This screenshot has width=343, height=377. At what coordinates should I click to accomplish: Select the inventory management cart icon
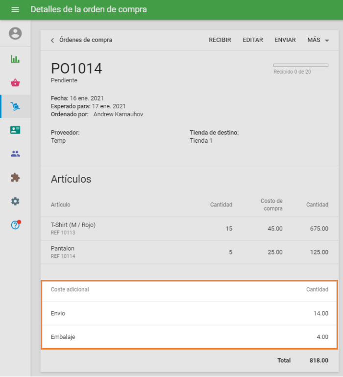point(15,106)
